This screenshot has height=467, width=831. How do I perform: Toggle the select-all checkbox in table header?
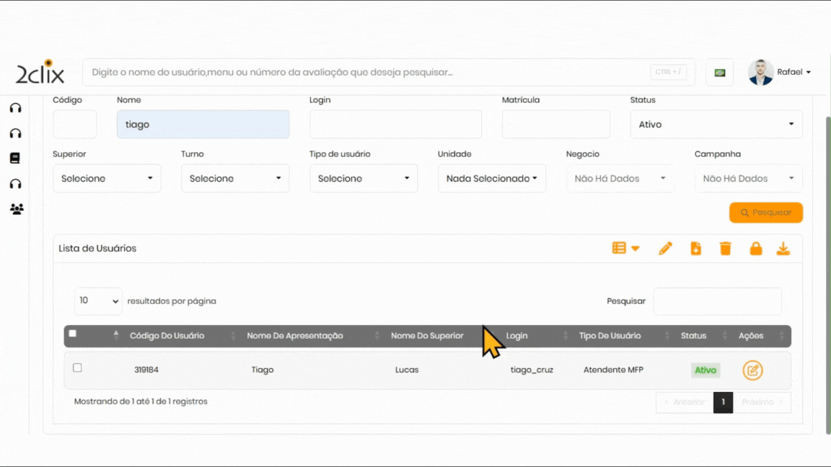pos(72,334)
